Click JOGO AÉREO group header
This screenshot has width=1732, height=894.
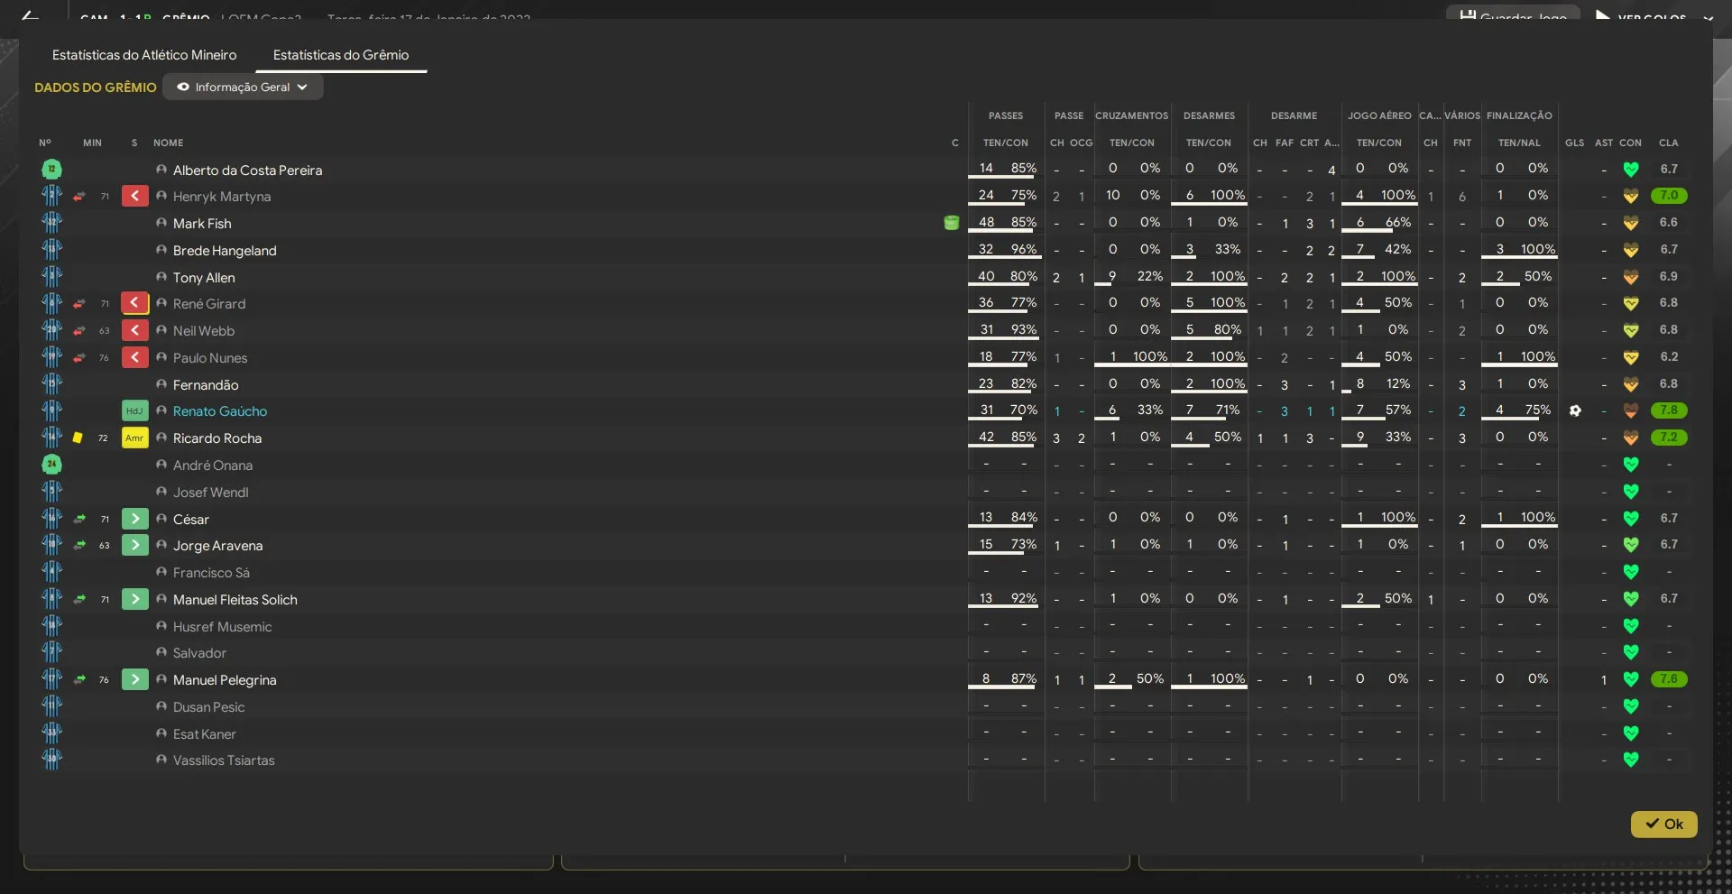[1379, 115]
